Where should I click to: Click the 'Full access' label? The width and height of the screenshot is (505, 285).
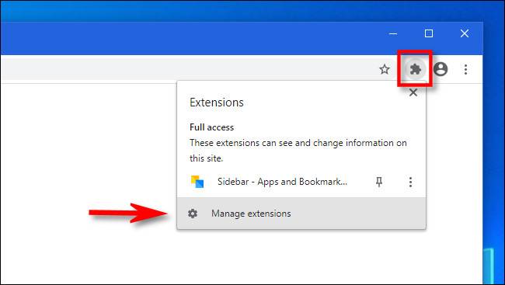(211, 127)
